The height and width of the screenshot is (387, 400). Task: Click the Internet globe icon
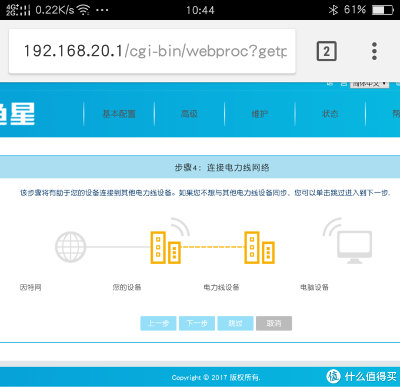coord(71,246)
